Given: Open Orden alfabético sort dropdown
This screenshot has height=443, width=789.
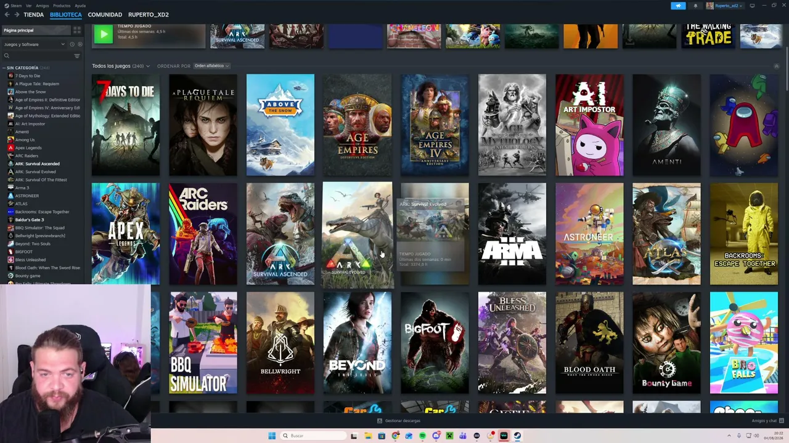Looking at the screenshot, I should click(x=211, y=66).
